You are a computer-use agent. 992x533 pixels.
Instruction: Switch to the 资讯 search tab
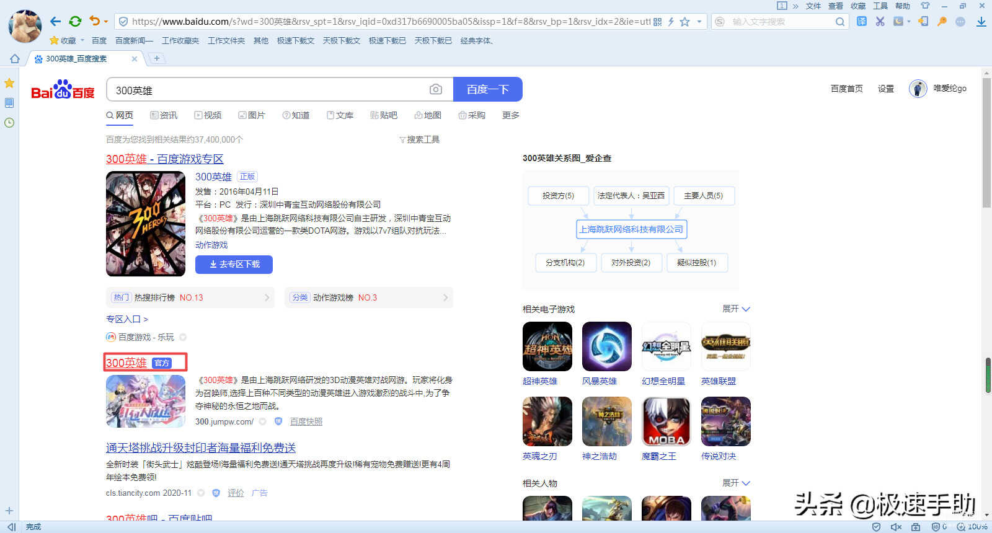(164, 115)
